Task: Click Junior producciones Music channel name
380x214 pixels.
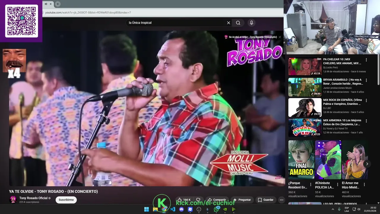Action: pos(338,88)
